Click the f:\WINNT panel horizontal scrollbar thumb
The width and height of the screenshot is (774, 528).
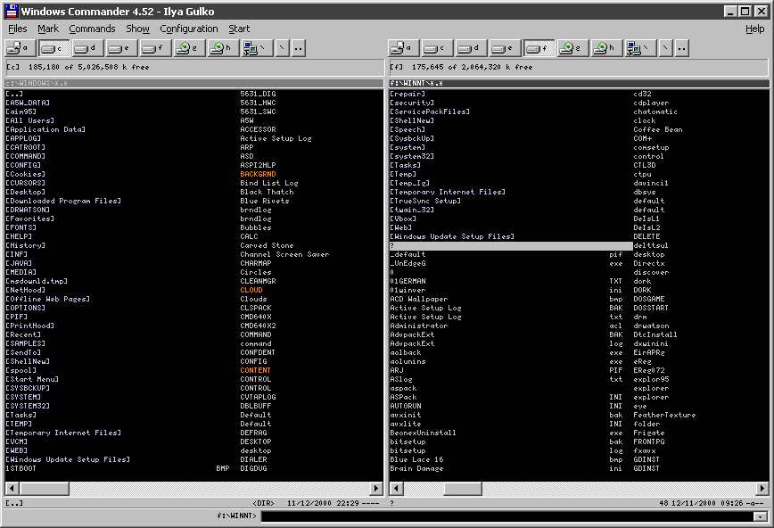[463, 489]
